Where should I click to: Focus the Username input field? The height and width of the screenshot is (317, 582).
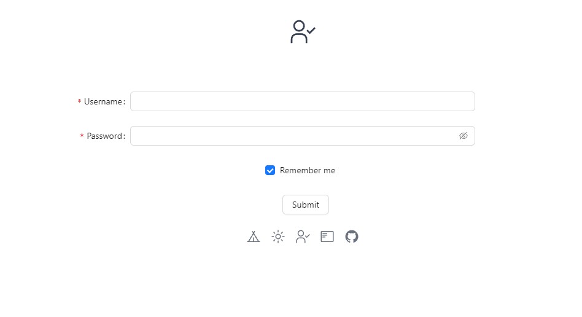(x=302, y=101)
